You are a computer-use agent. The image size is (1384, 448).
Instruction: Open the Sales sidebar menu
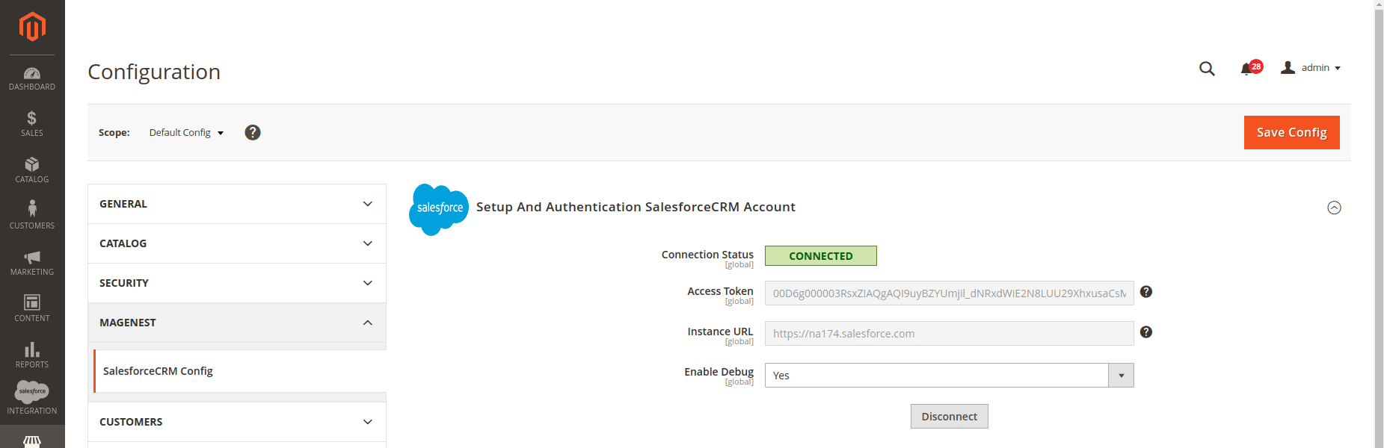32,124
